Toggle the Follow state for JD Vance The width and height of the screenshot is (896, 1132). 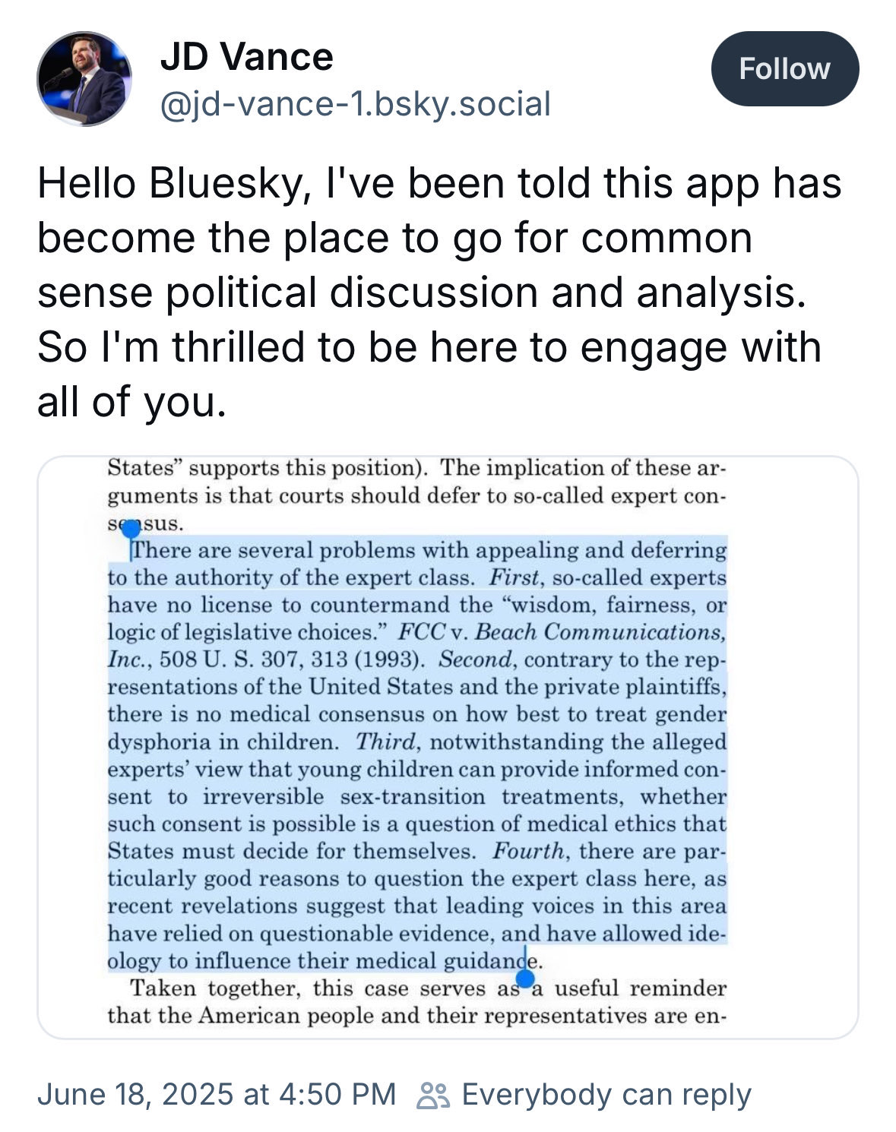point(785,68)
